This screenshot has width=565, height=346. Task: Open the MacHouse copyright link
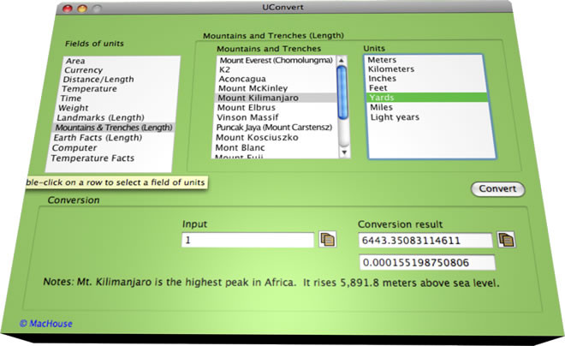point(45,324)
